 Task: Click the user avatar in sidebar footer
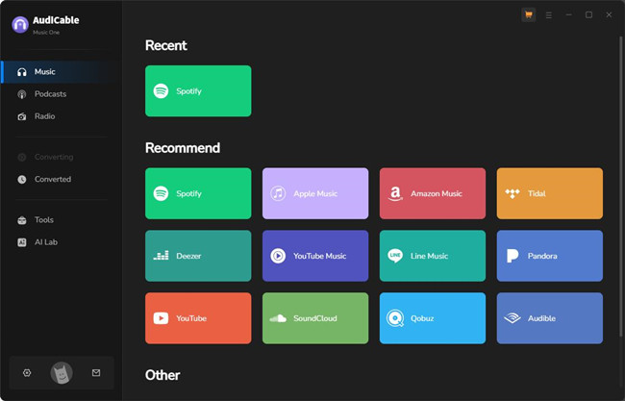point(61,373)
